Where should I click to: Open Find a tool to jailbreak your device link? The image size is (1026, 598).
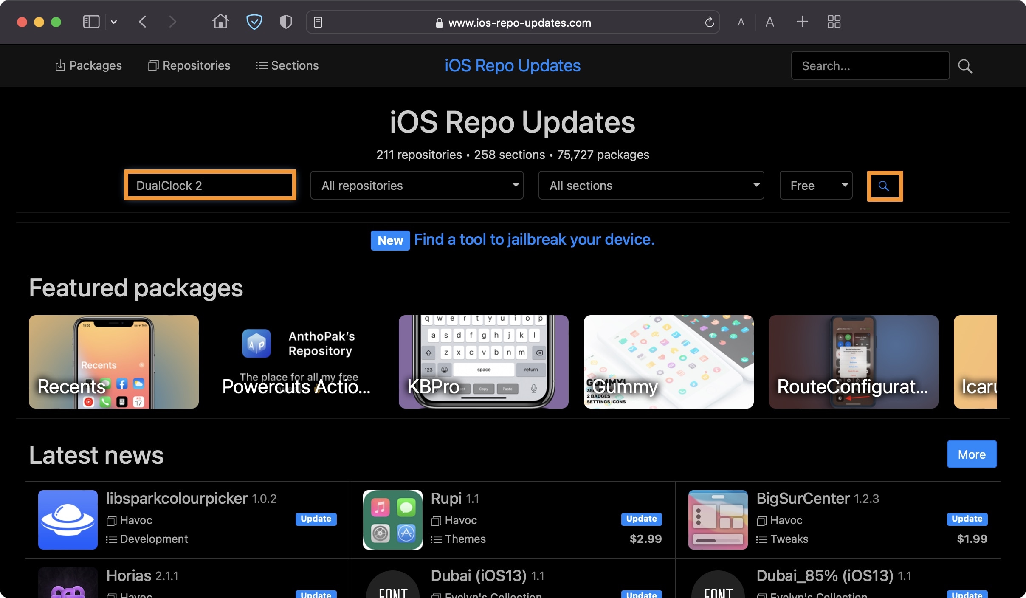(x=534, y=240)
